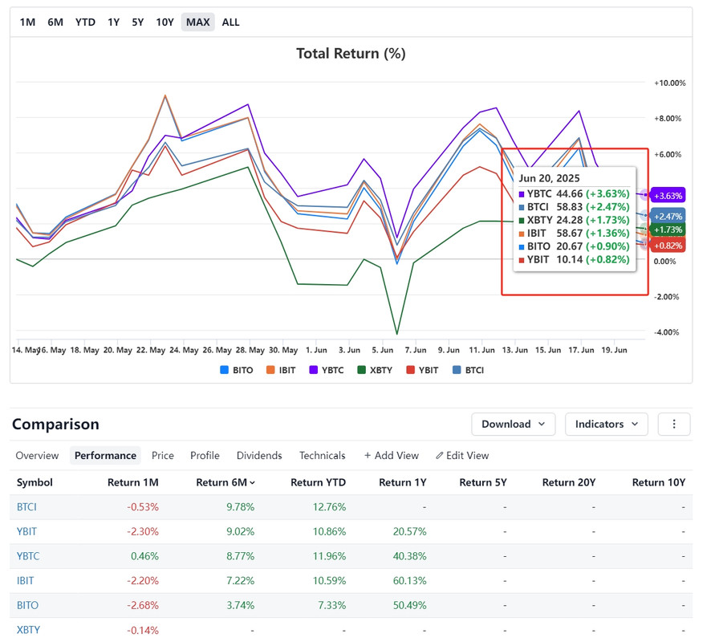Sort table by Return YTD column
Viewport: 719px width, 642px height.
[x=319, y=482]
